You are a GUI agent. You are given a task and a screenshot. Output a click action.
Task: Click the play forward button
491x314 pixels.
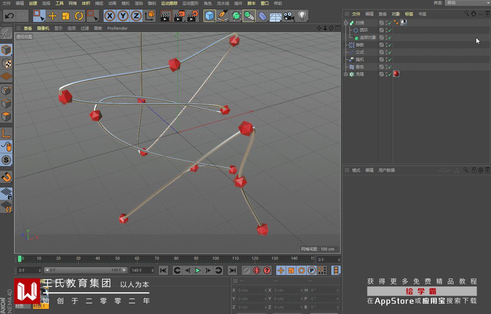pos(198,271)
